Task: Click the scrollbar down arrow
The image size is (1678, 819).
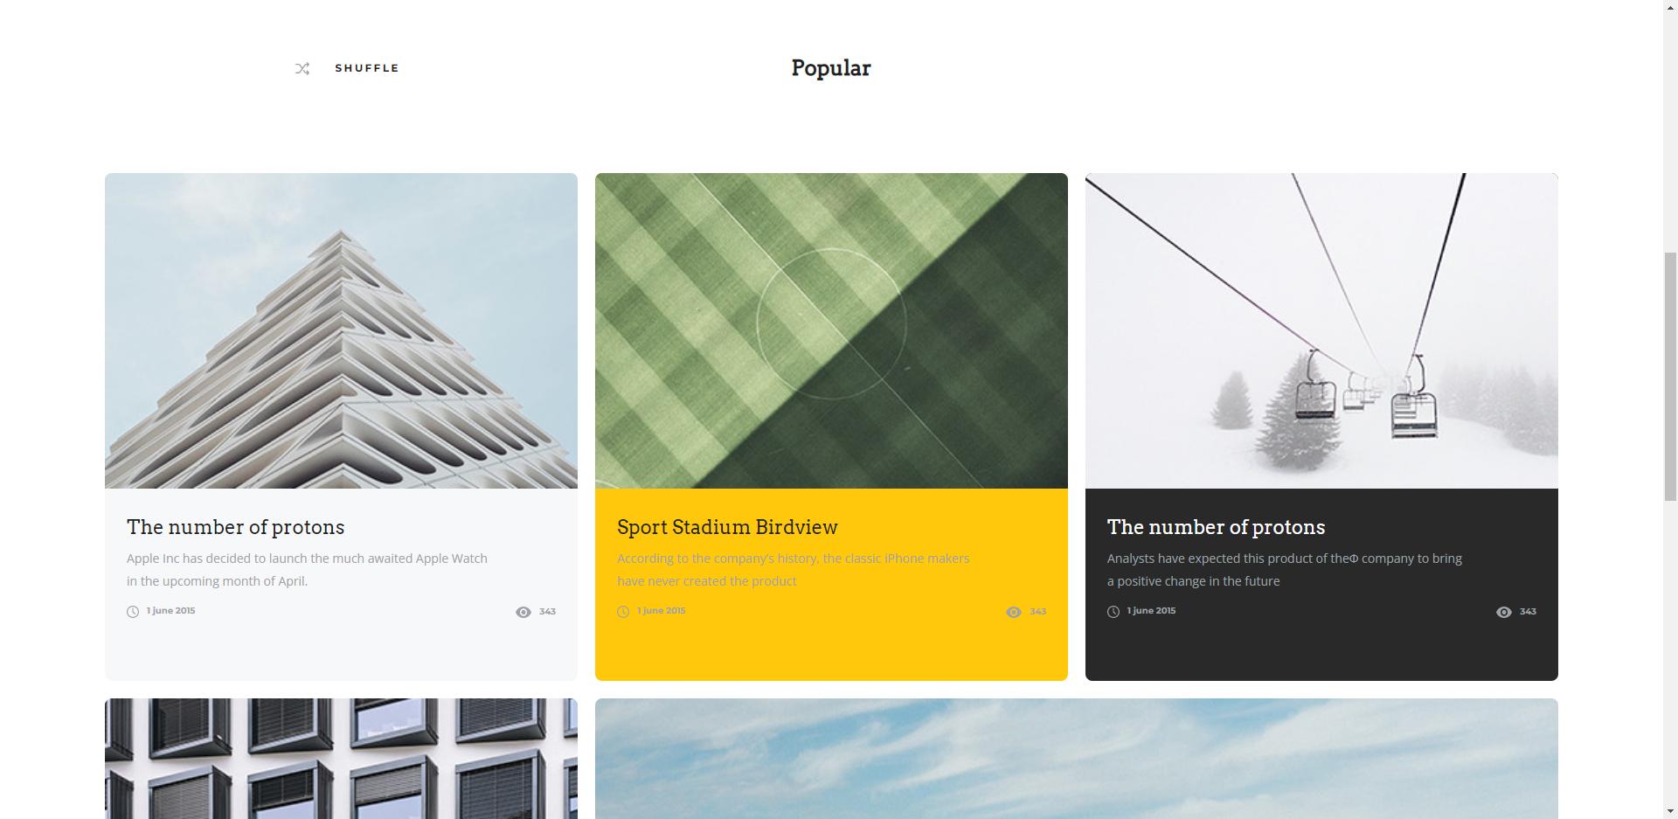Action: (x=1670, y=811)
